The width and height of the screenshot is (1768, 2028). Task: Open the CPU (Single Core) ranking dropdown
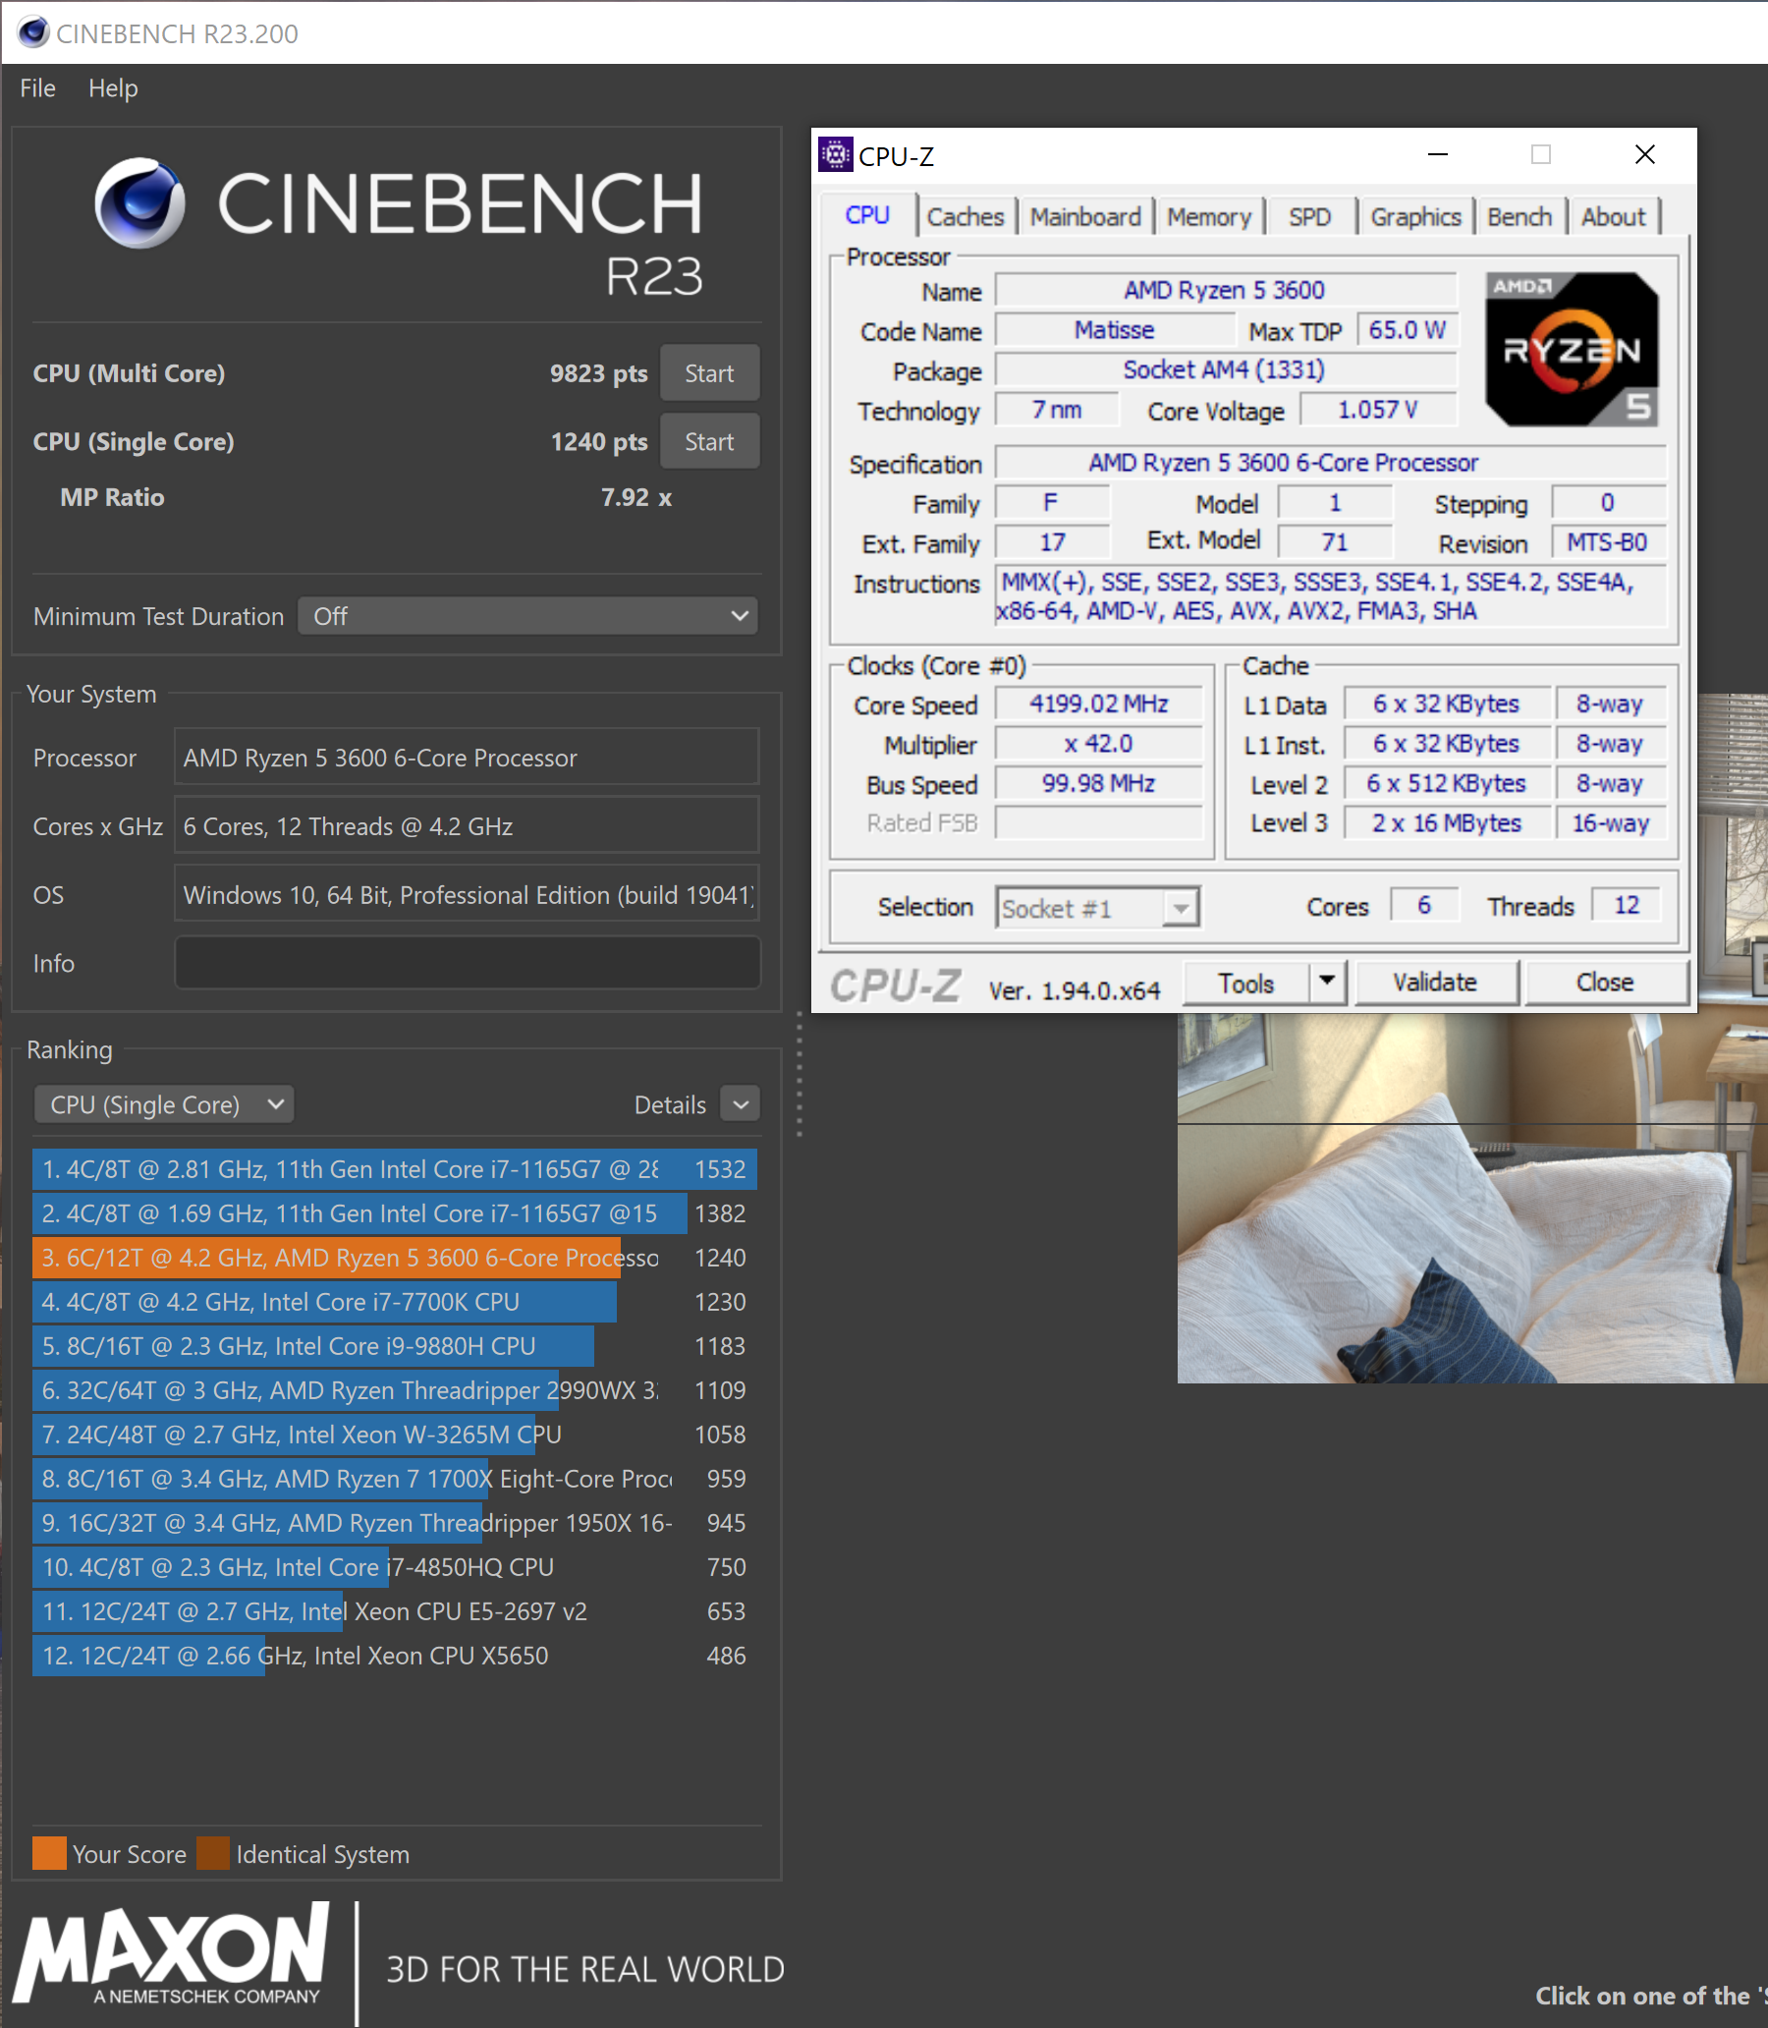165,1104
